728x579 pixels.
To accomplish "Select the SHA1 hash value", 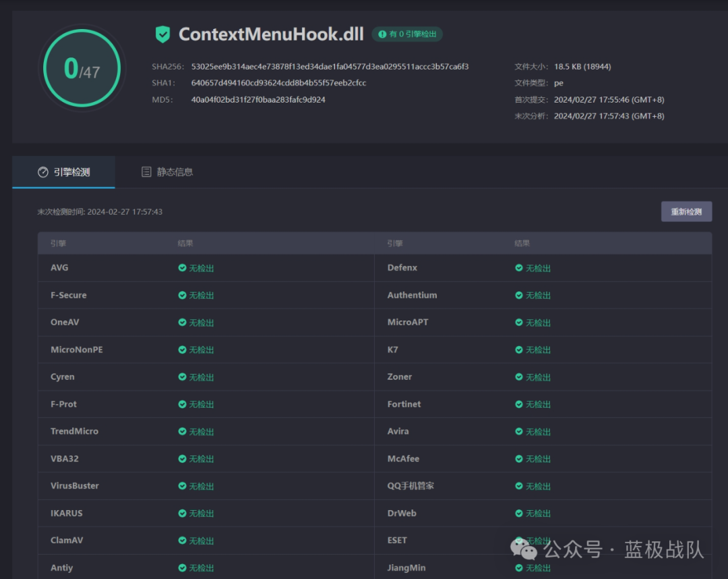I will pyautogui.click(x=278, y=83).
